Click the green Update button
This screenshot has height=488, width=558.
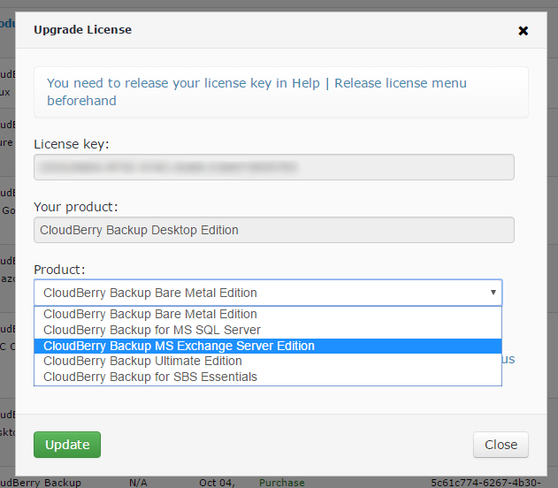tap(67, 445)
